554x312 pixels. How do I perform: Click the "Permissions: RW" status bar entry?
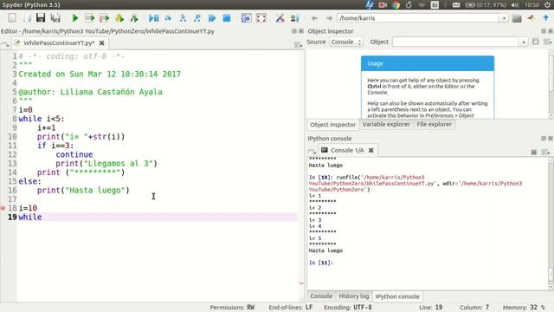coord(232,308)
